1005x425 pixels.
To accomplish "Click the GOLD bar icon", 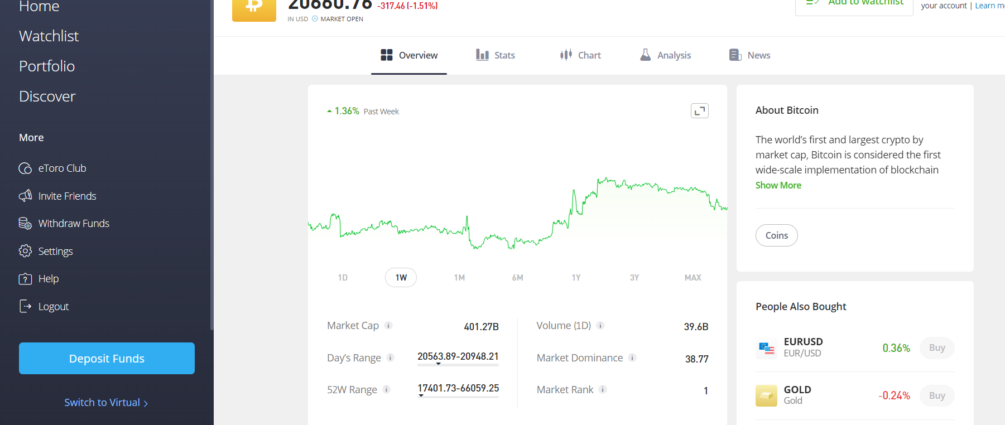I will click(766, 396).
